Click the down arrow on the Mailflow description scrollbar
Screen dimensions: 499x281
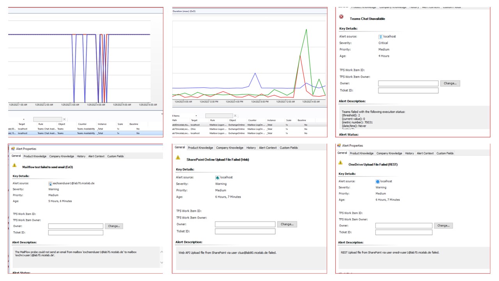click(x=161, y=263)
